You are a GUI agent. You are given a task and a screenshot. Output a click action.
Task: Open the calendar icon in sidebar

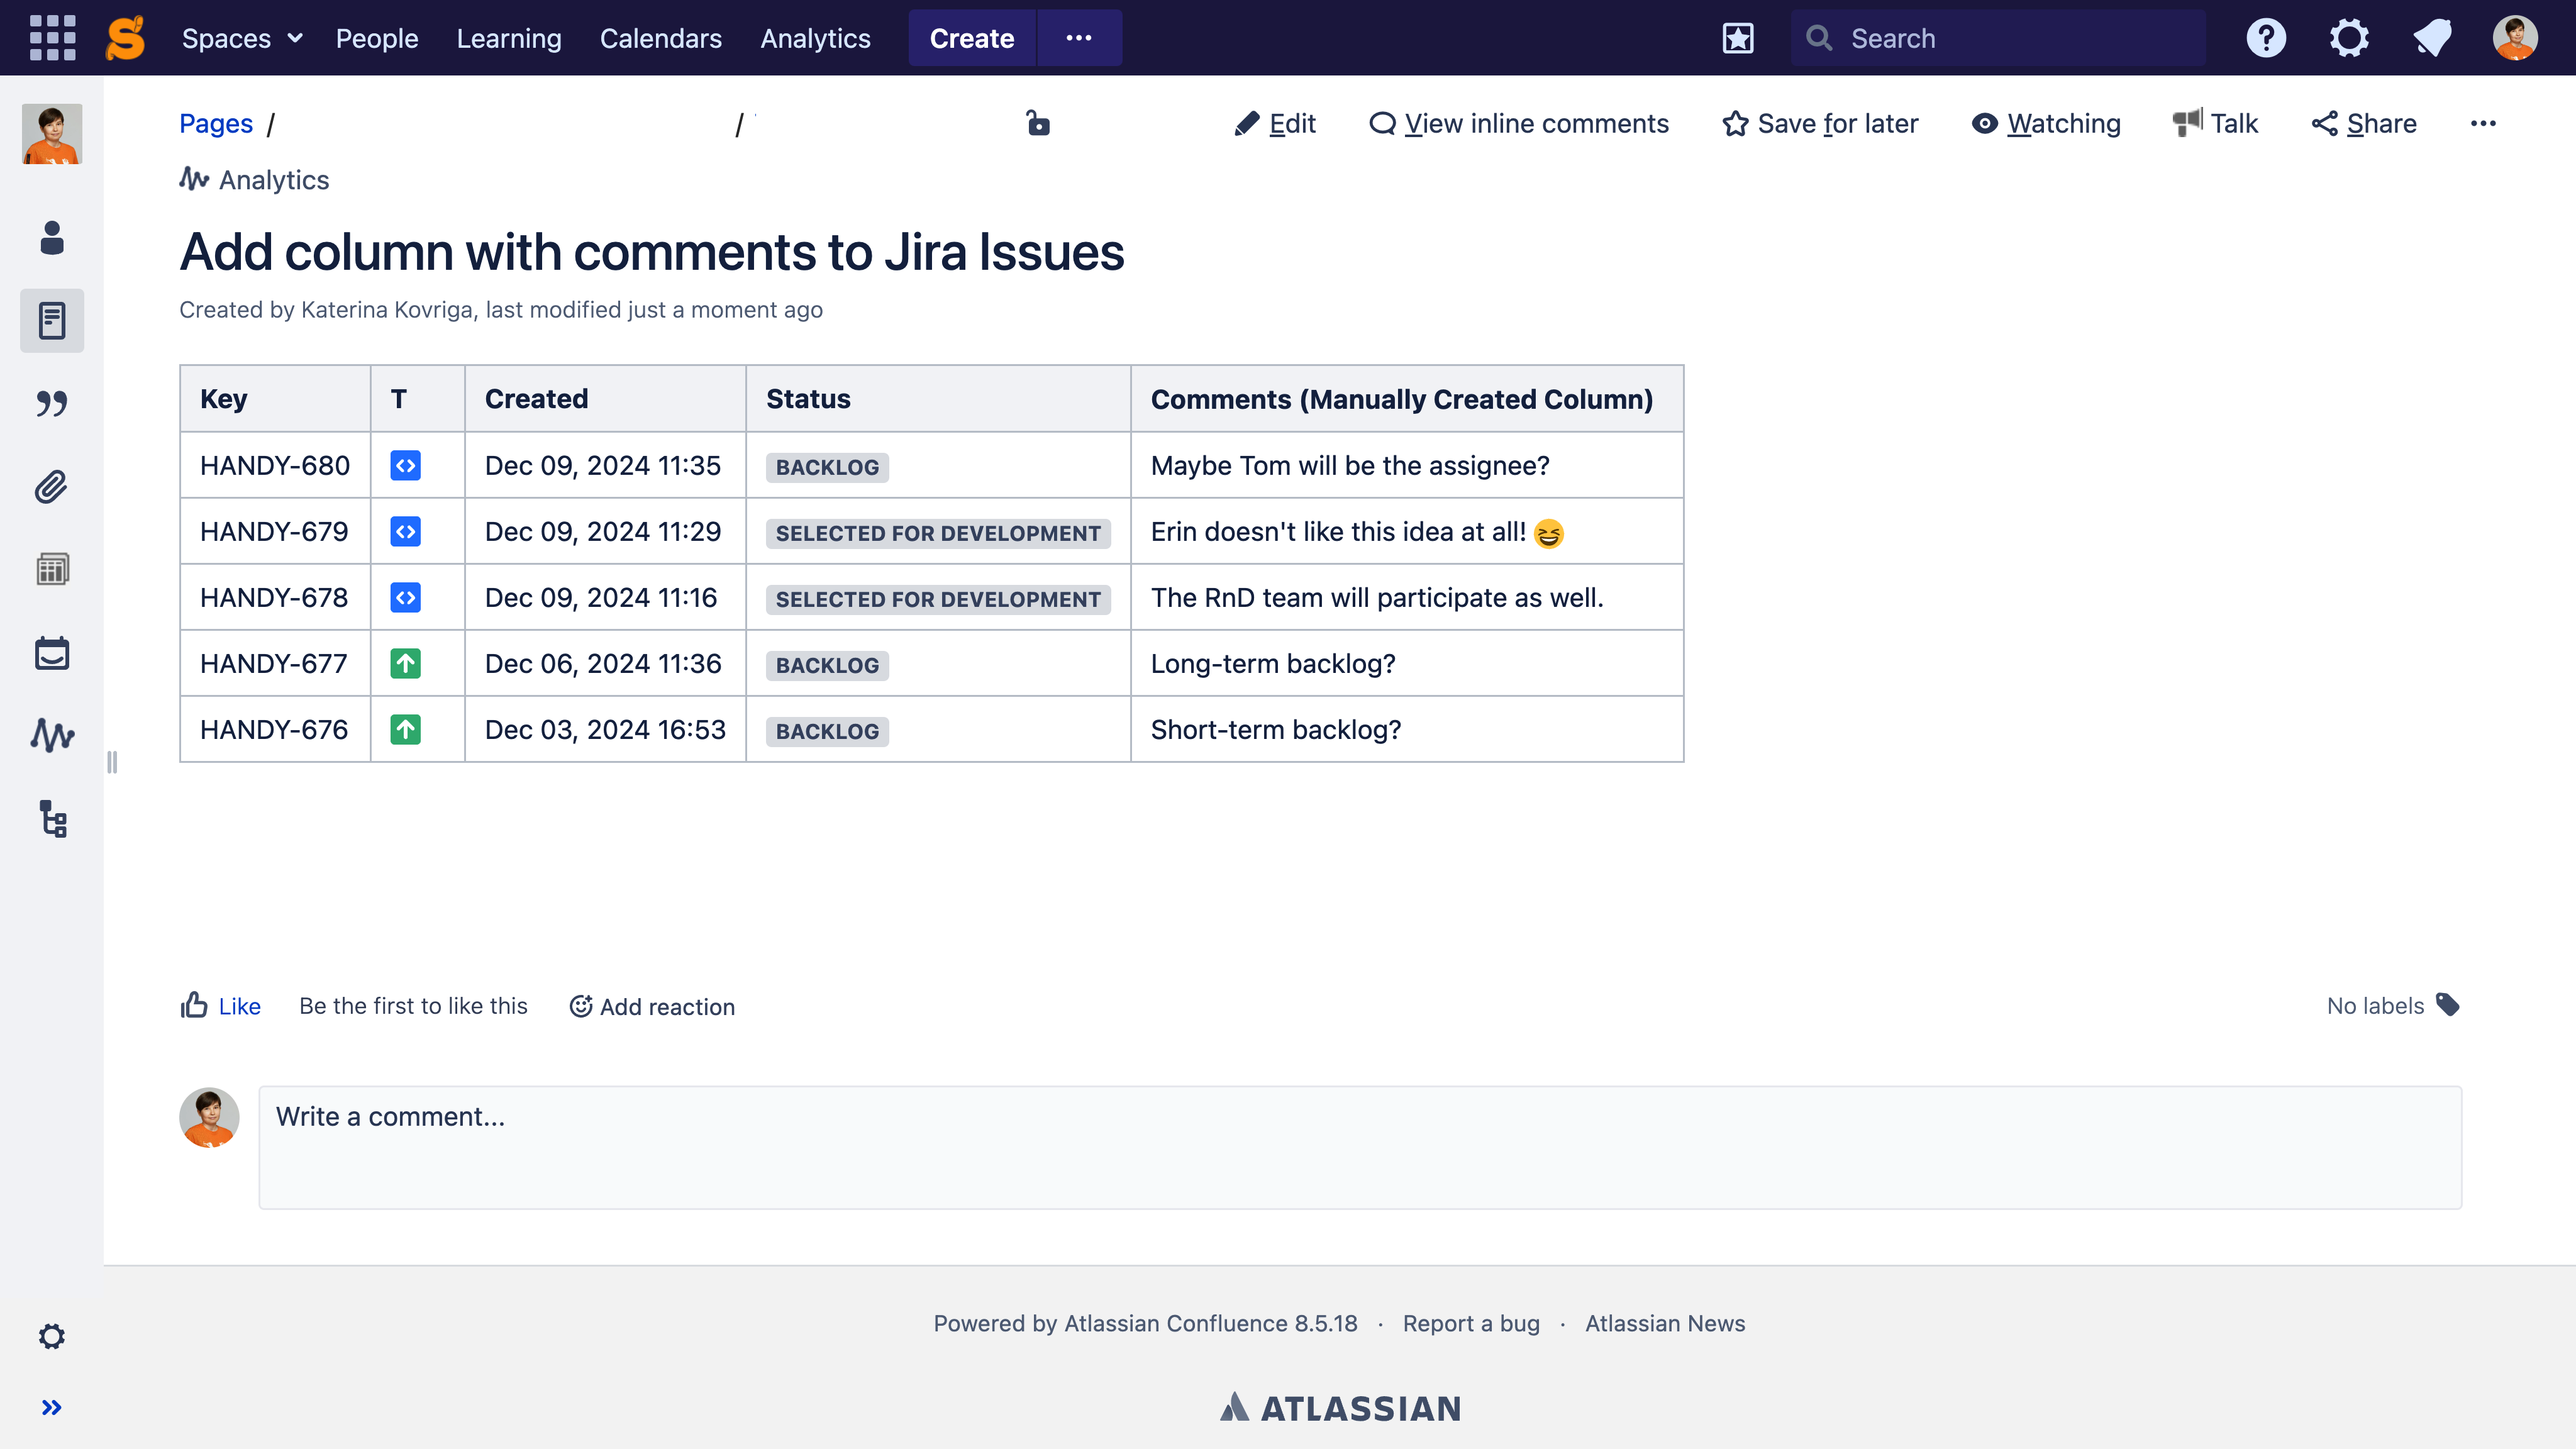tap(52, 653)
